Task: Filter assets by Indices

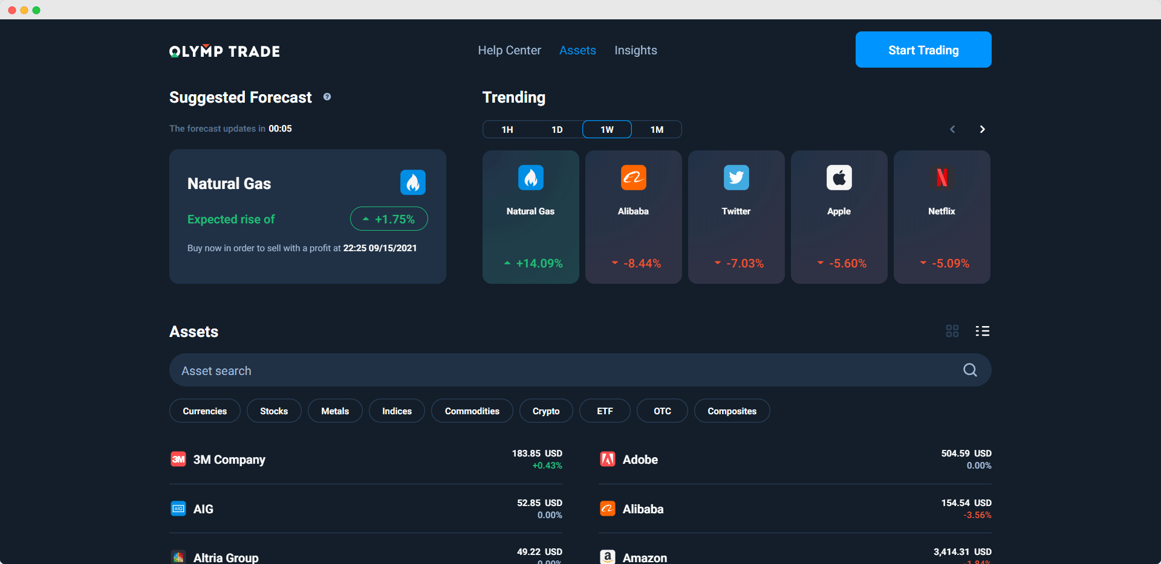Action: (x=397, y=411)
